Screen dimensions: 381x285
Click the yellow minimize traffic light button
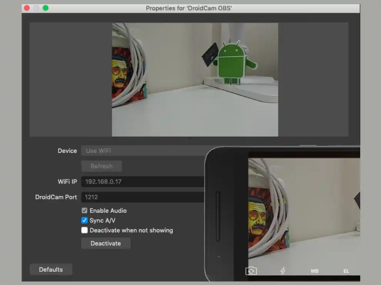click(36, 7)
